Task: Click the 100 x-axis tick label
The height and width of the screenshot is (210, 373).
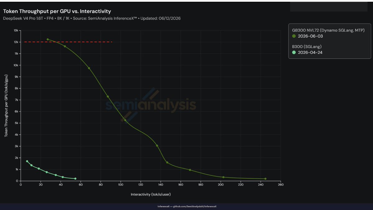Action: 121,185
